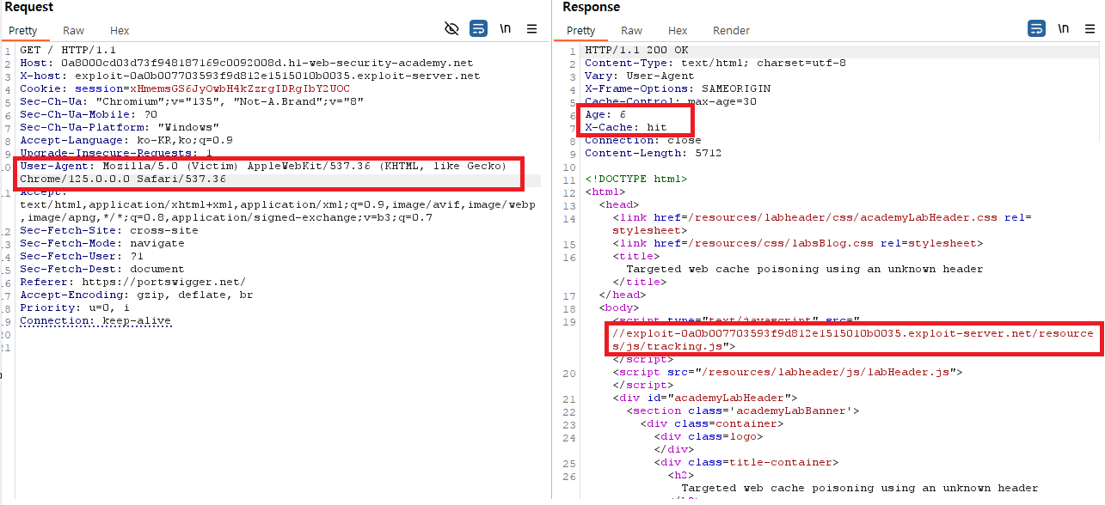
Task: Click the 'HTTP/1.1 200 OK' response status line
Action: click(636, 50)
